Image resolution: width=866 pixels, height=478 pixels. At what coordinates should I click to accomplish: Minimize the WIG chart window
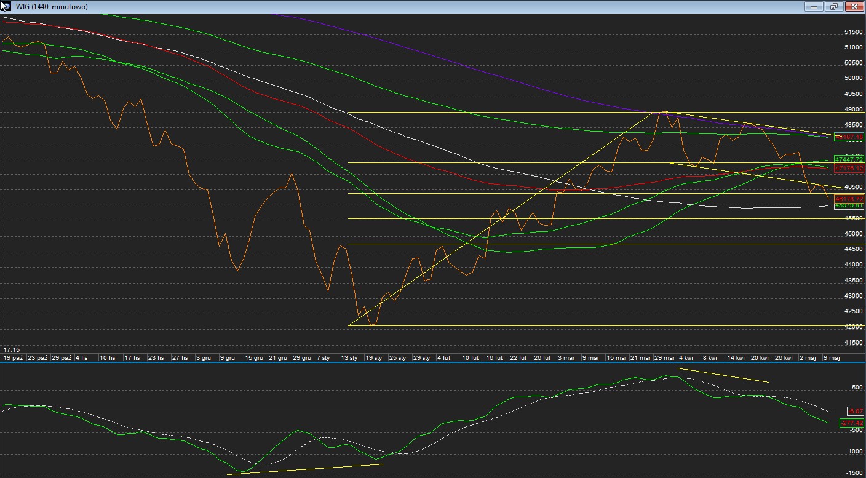point(814,6)
